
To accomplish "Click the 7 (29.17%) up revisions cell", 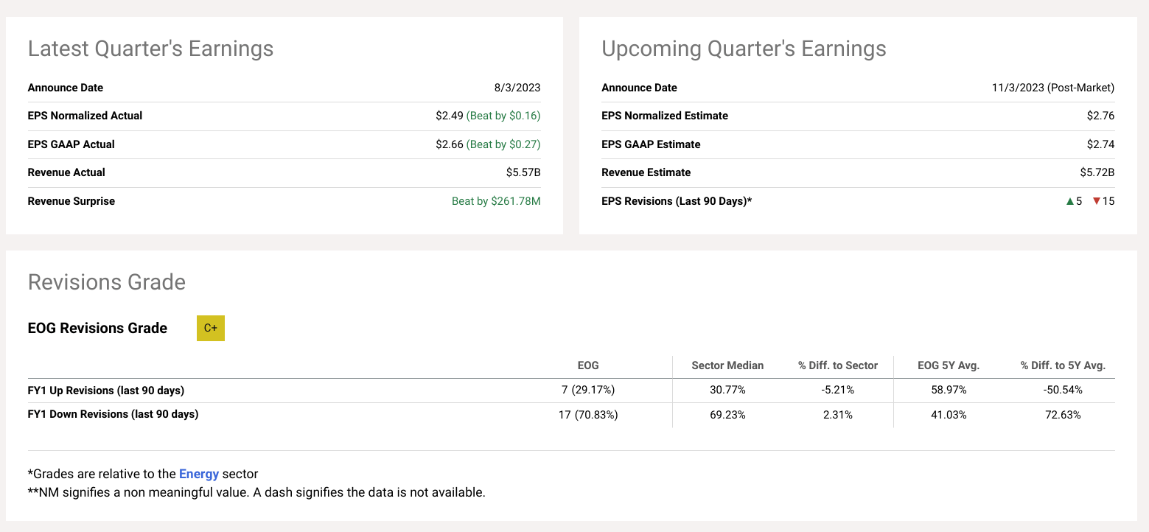I will 588,391.
